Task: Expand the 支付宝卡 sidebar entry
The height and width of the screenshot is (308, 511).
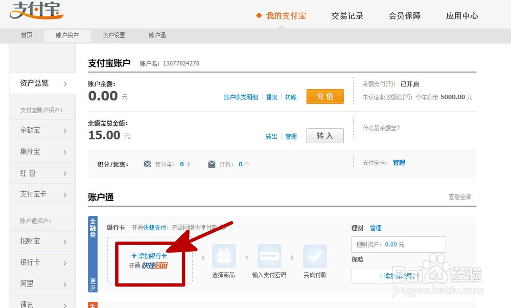Action: pos(42,194)
